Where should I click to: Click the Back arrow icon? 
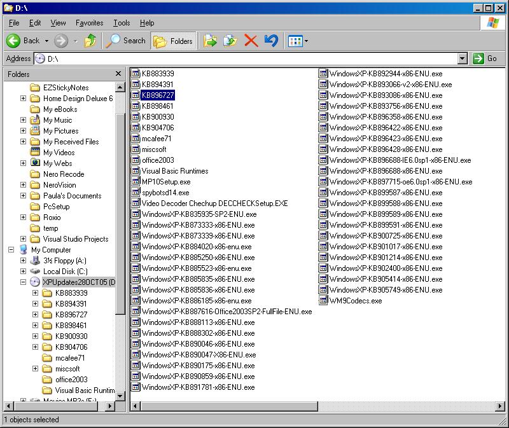click(13, 41)
